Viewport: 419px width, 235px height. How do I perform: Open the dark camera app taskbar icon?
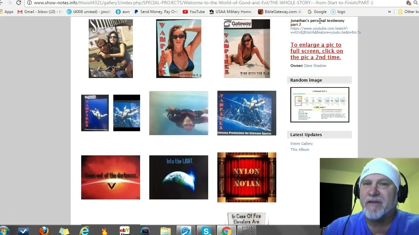145,231
